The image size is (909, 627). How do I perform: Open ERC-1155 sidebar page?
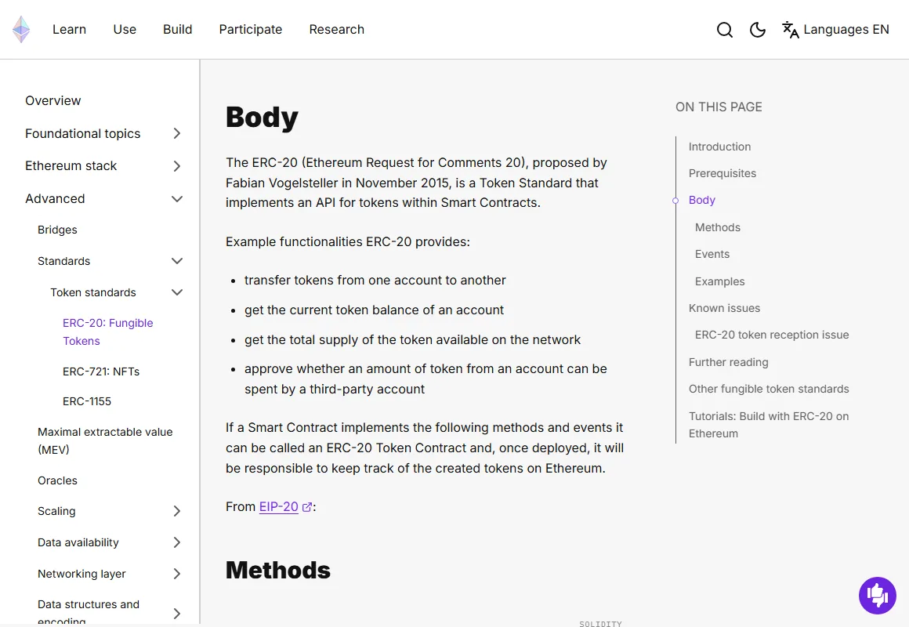point(87,401)
